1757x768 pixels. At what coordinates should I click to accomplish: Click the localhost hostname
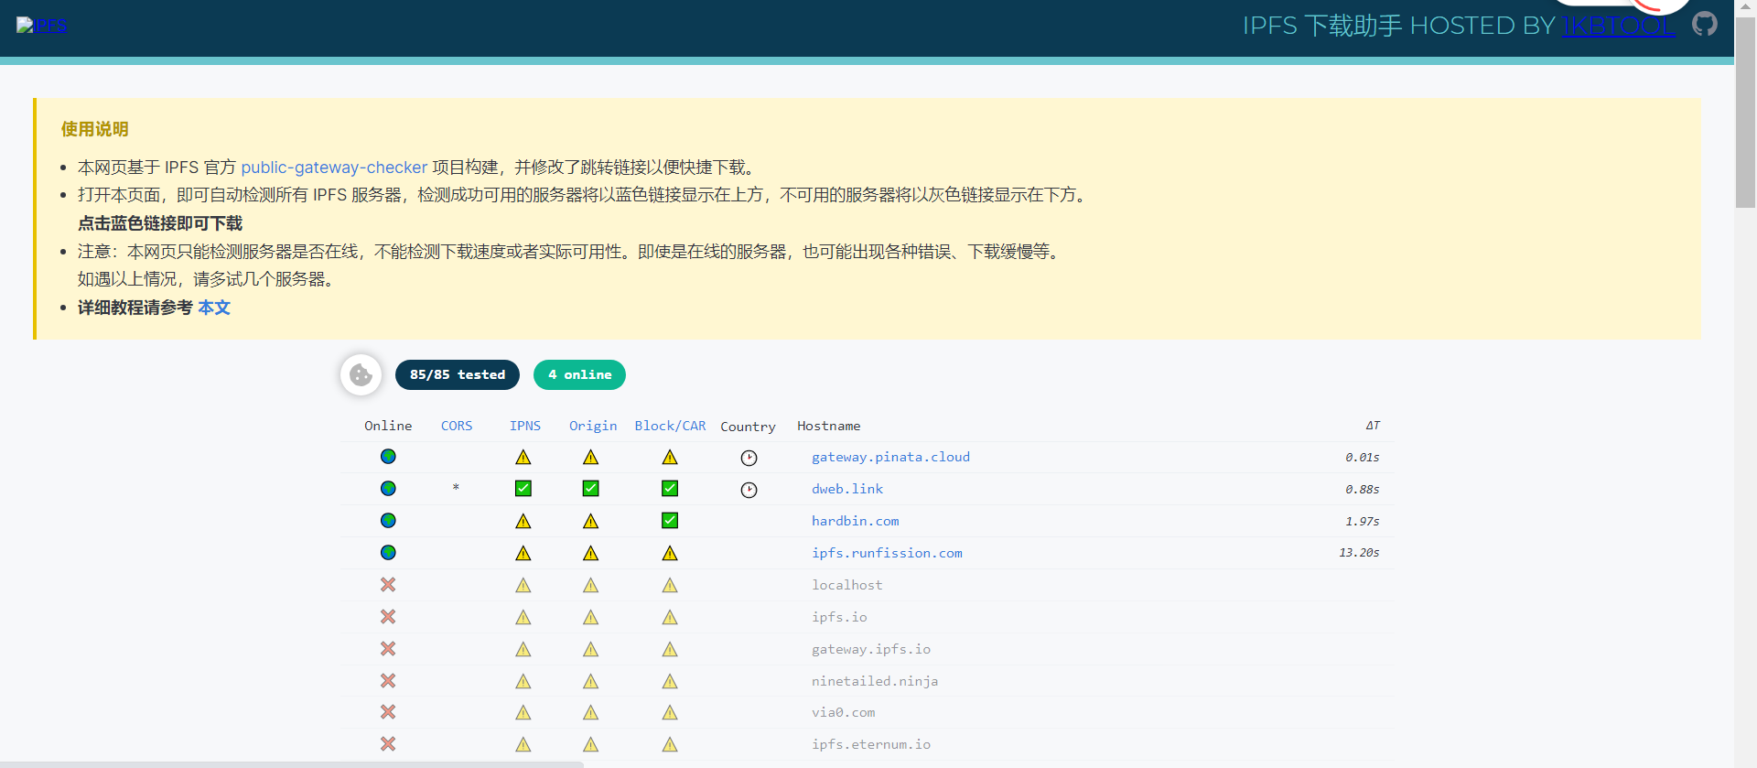[847, 585]
